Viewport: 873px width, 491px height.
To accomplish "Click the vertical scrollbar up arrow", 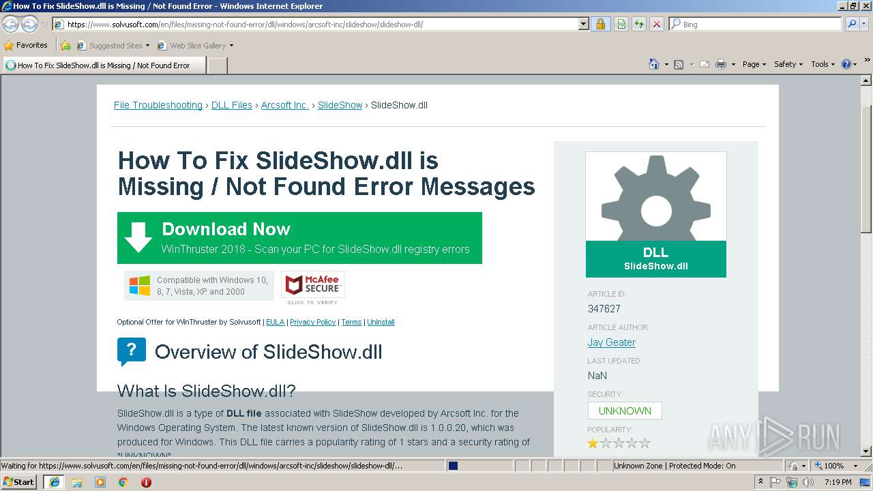I will click(866, 80).
